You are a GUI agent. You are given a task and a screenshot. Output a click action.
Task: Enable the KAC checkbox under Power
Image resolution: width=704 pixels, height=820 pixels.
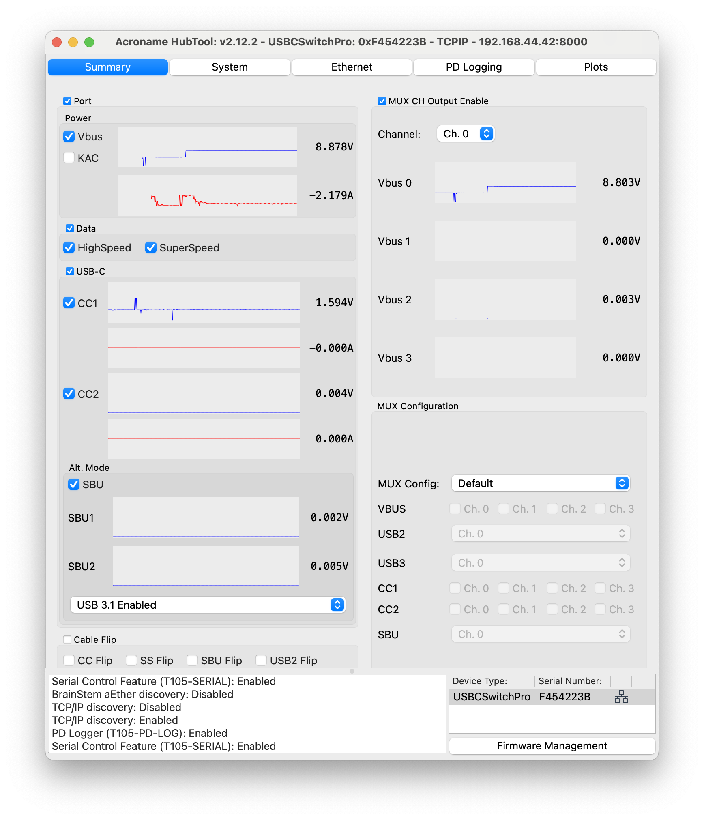[69, 158]
